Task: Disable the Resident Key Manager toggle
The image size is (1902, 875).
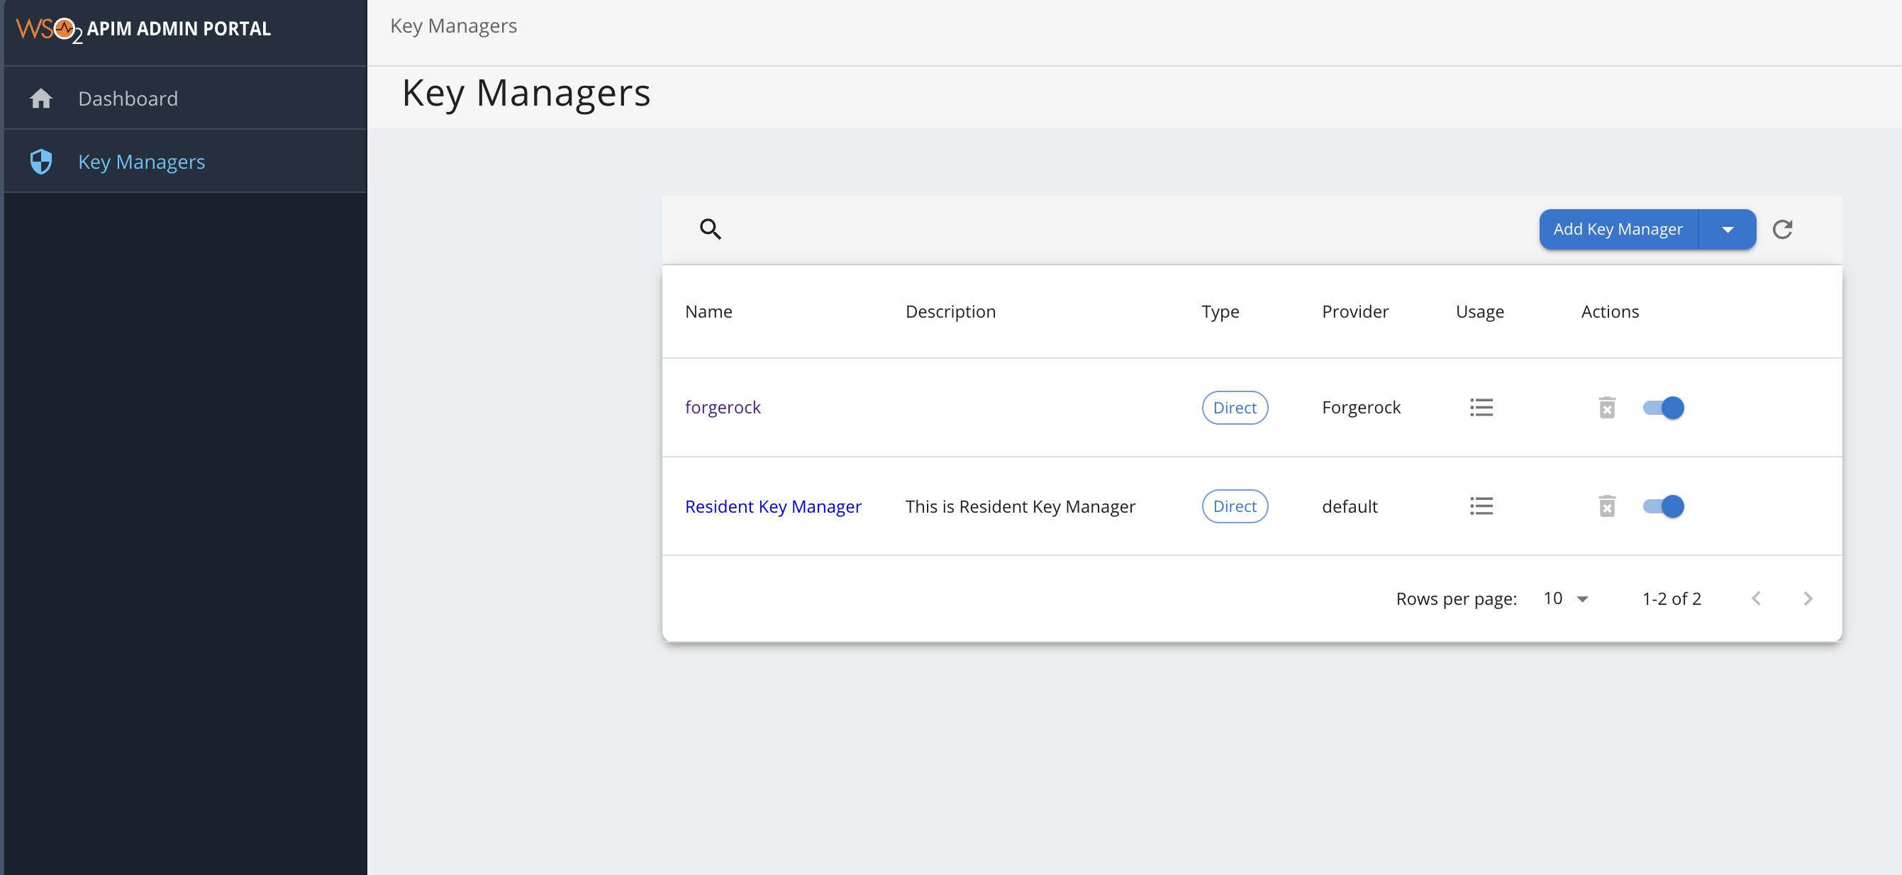Action: click(x=1663, y=506)
